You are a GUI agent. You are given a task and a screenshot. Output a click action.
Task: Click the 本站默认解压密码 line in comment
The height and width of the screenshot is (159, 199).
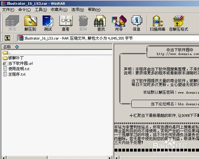coord(171,92)
